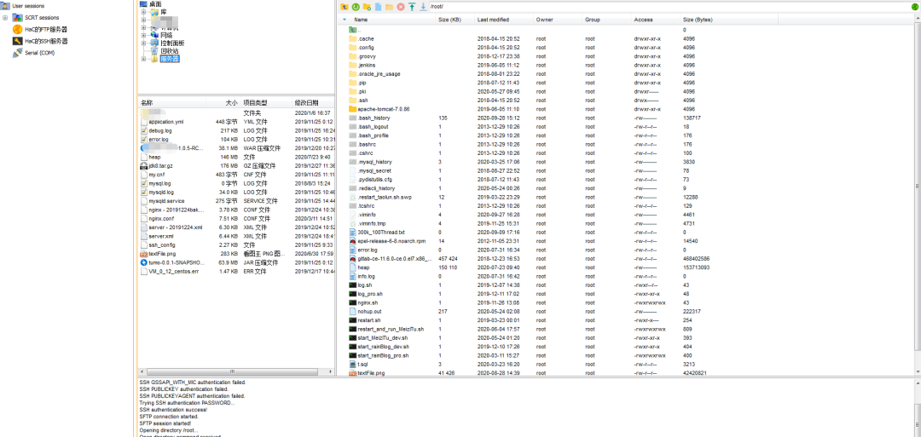The width and height of the screenshot is (921, 437).
Task: Click the red delete icon in toolbar
Action: [x=401, y=7]
